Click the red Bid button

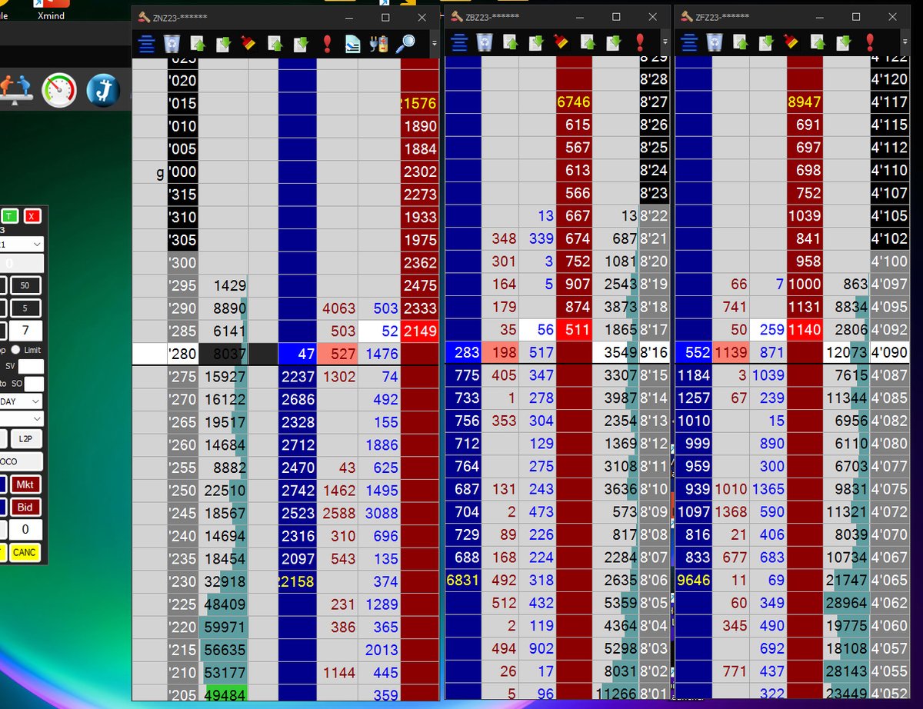26,507
